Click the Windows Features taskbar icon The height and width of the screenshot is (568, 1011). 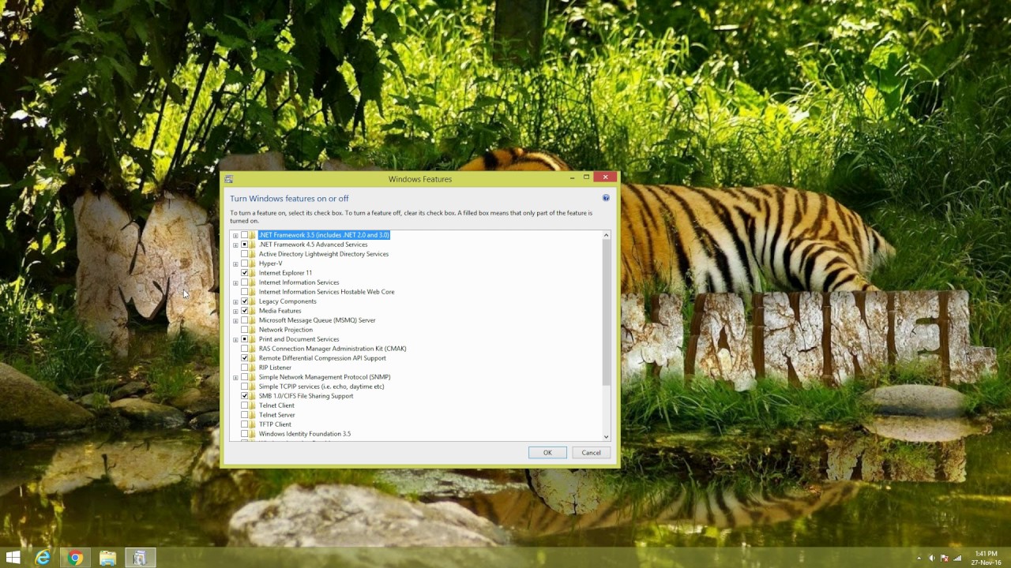[139, 558]
